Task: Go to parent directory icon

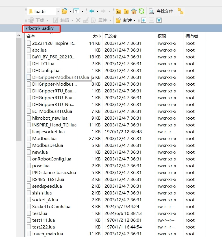Action: pyautogui.click(x=118, y=11)
